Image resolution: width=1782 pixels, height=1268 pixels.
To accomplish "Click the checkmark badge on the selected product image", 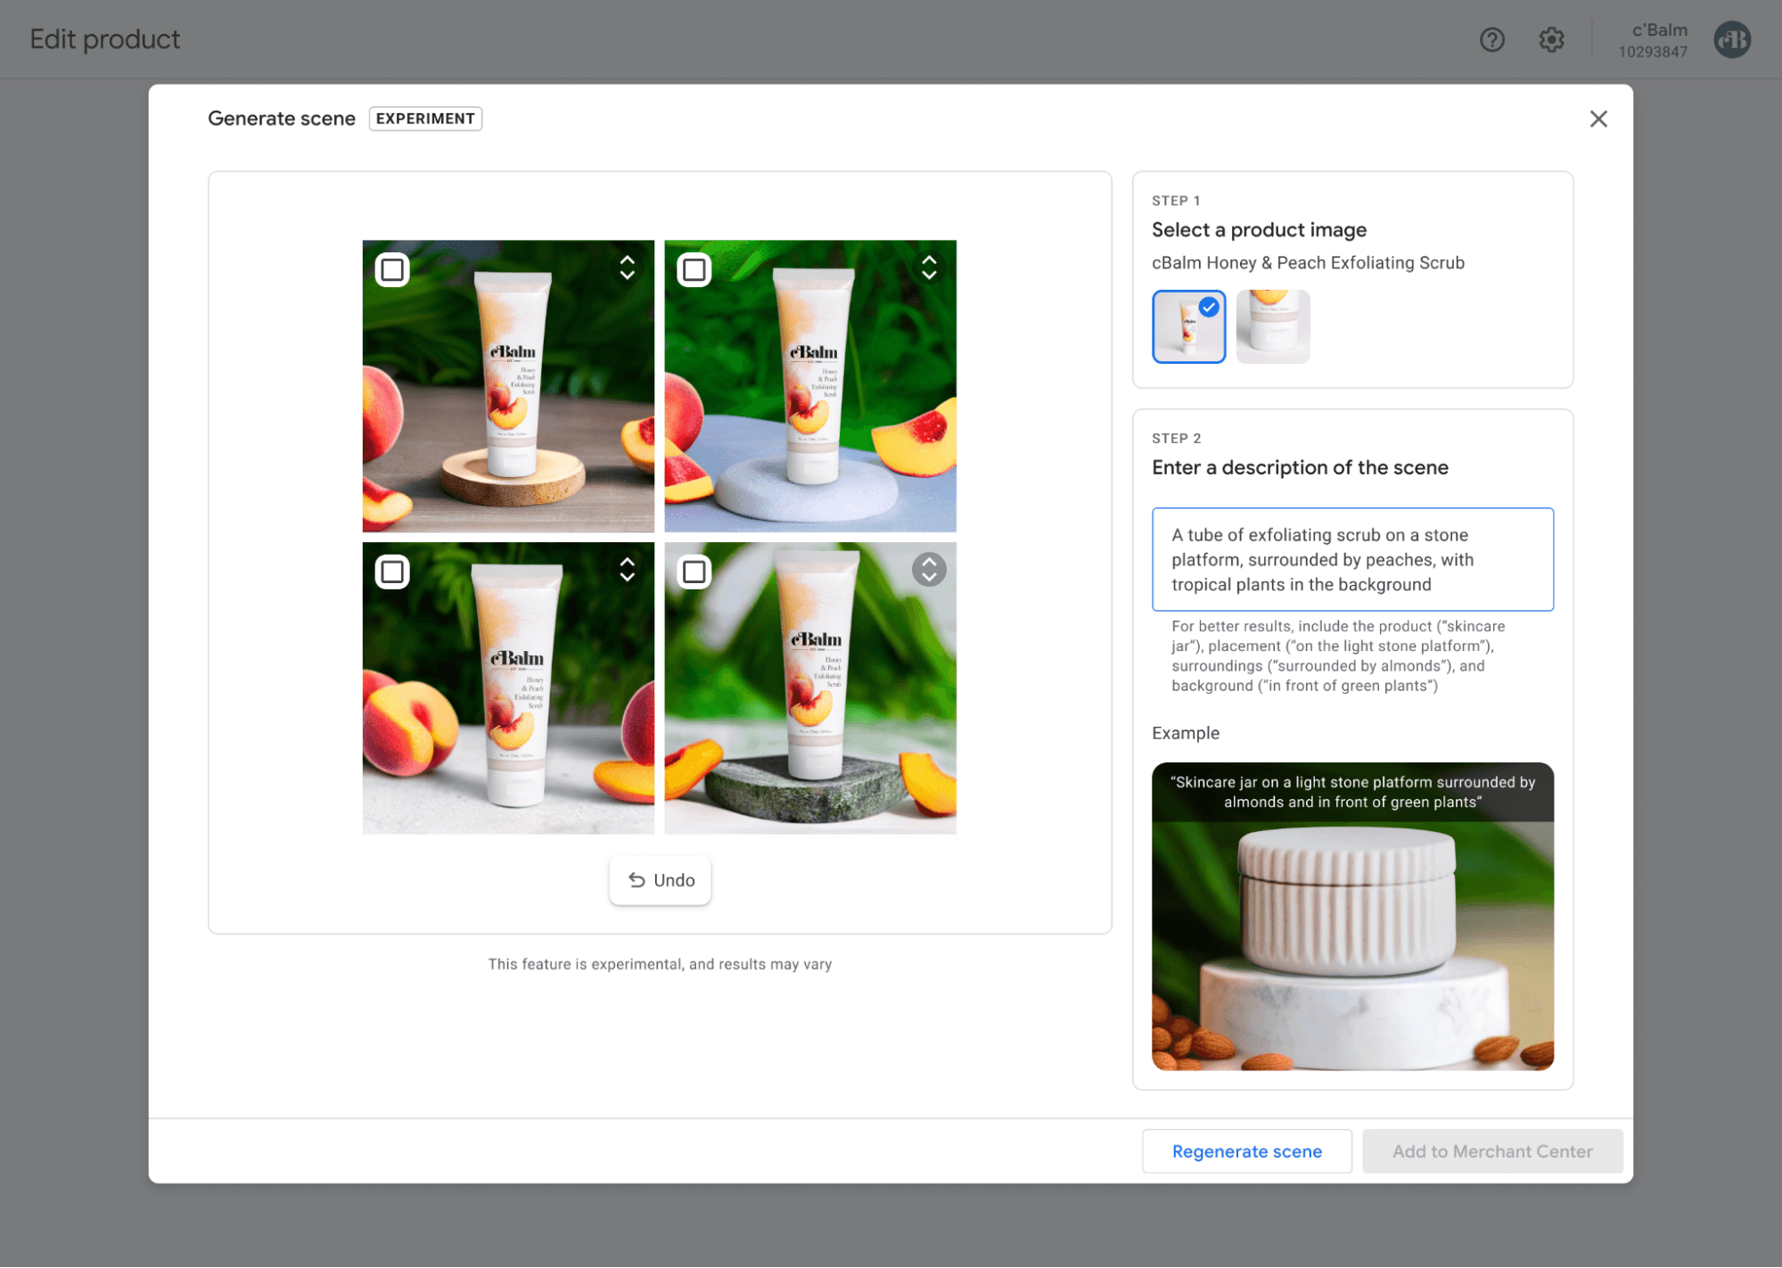I will pyautogui.click(x=1209, y=308).
